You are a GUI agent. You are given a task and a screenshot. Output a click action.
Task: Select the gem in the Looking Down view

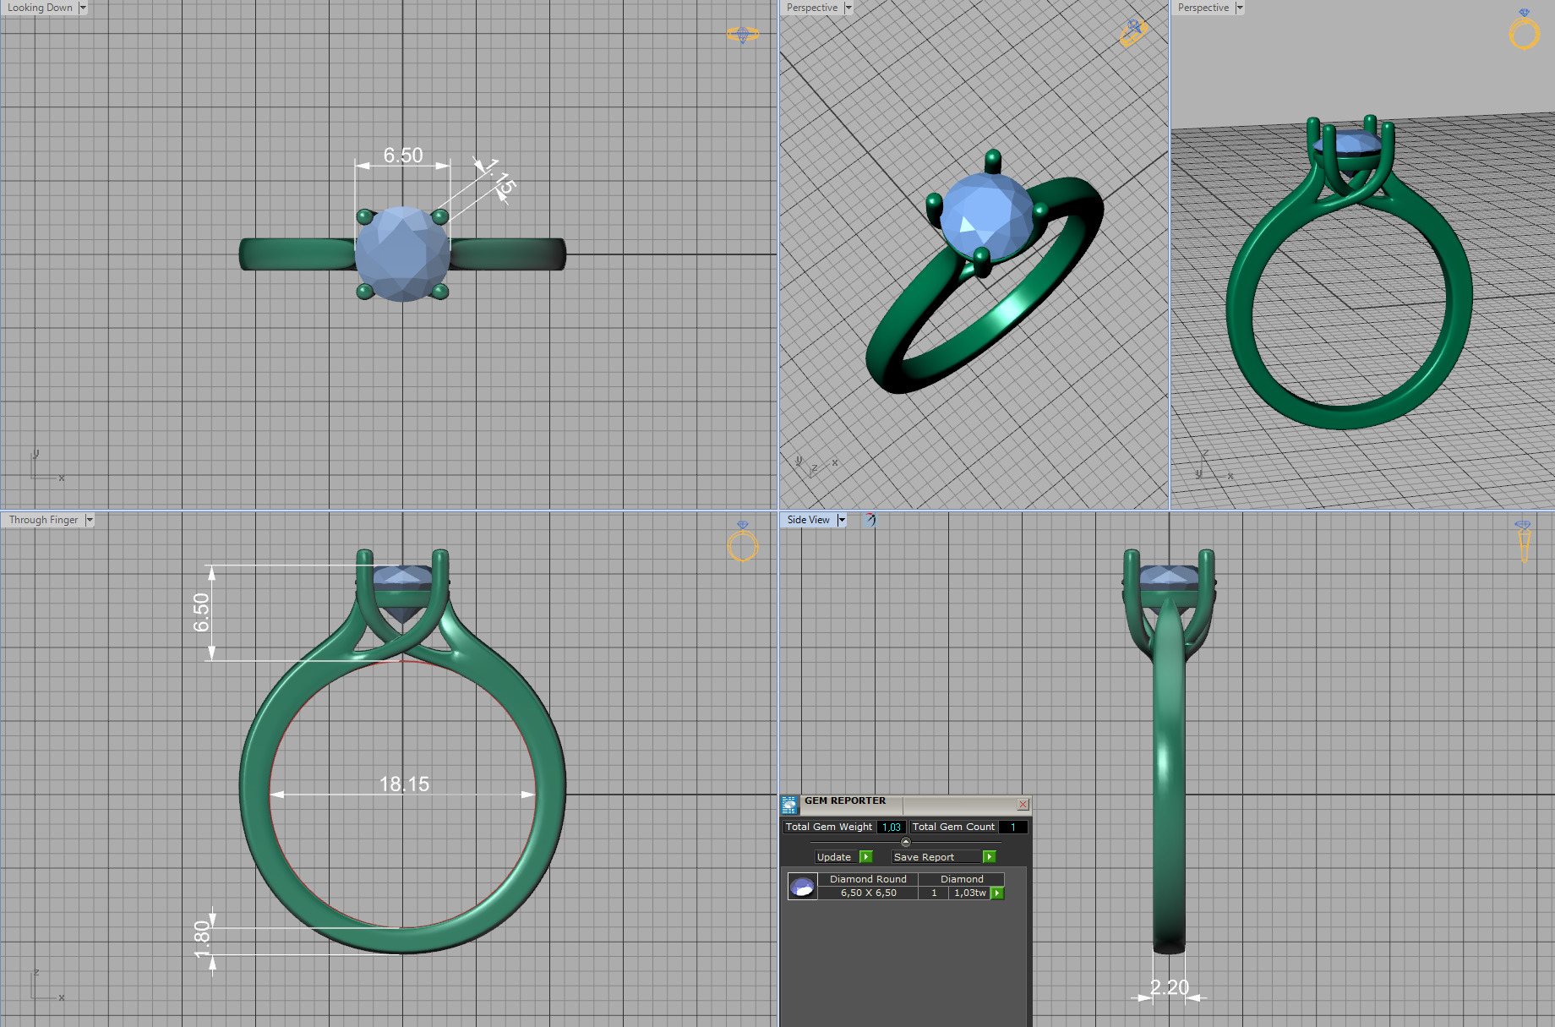pos(402,254)
